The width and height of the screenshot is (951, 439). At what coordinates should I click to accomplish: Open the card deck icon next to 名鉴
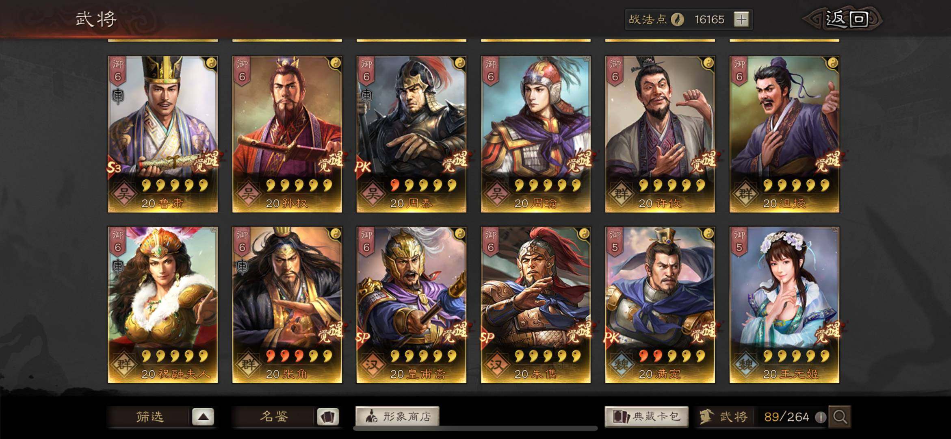(x=328, y=417)
